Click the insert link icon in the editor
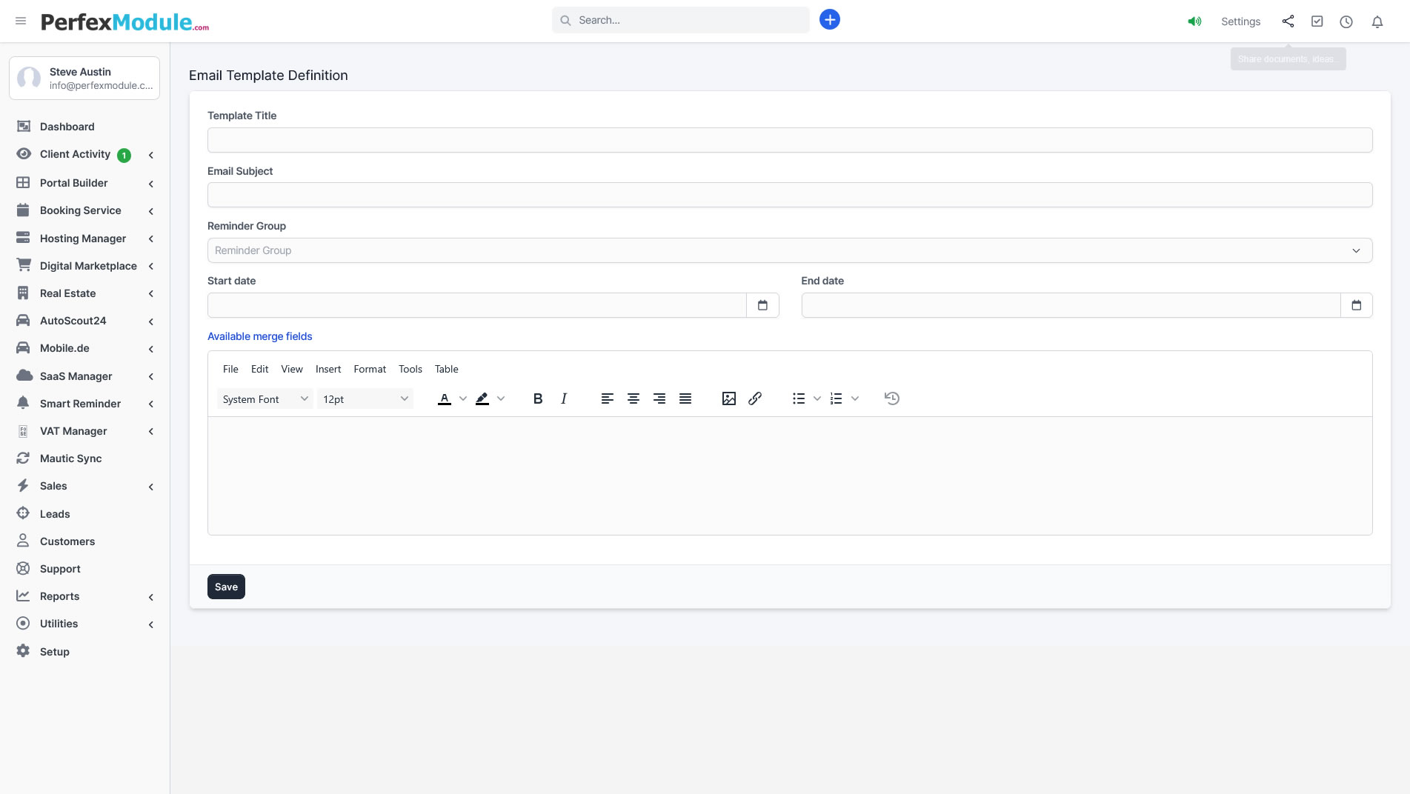Image resolution: width=1410 pixels, height=794 pixels. pos(755,398)
